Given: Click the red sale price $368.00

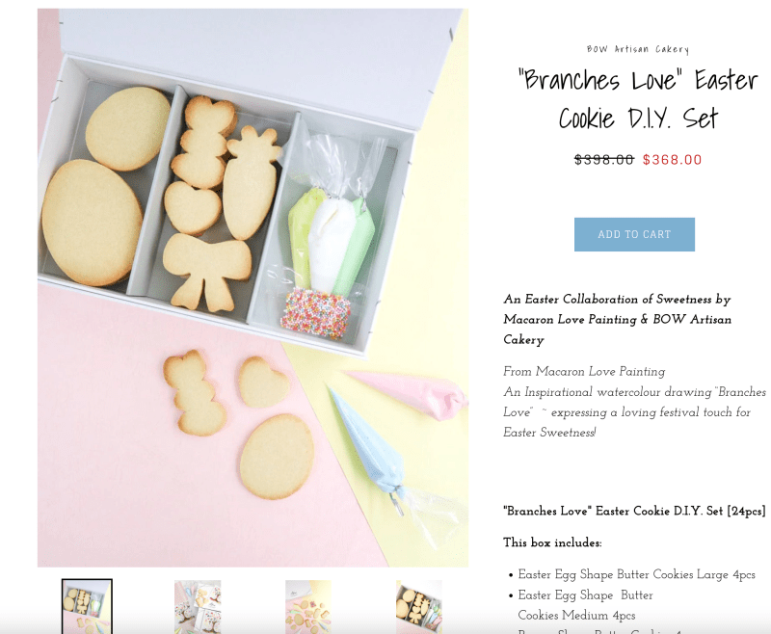Looking at the screenshot, I should coord(672,160).
